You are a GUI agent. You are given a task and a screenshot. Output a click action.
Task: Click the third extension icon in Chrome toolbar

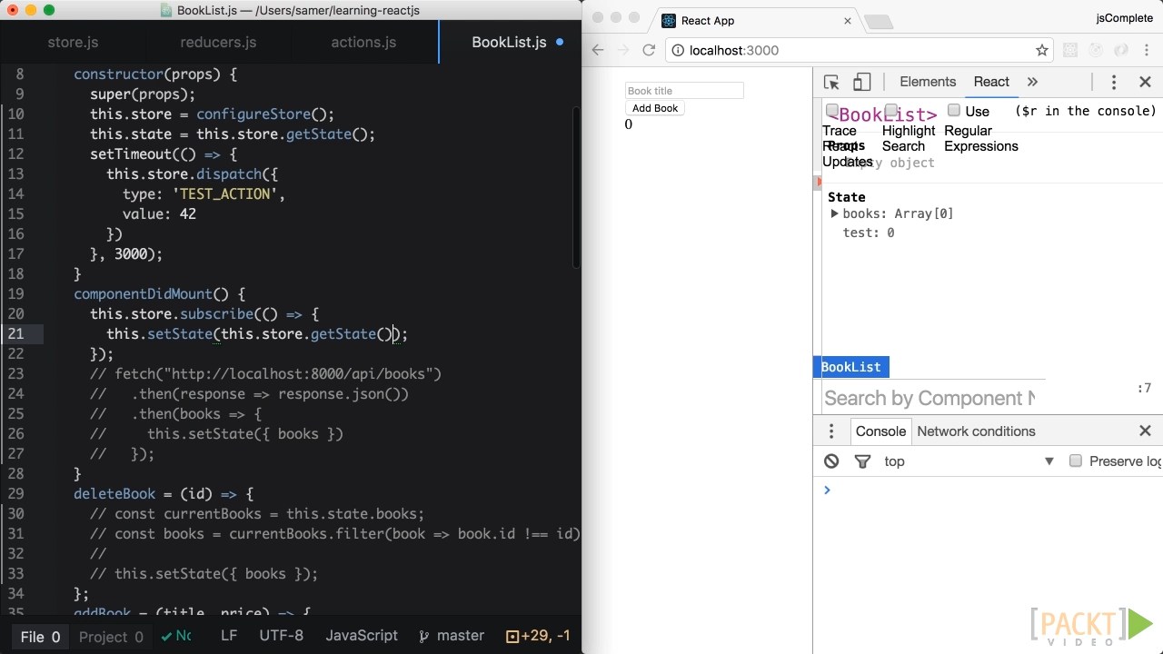(x=1121, y=50)
